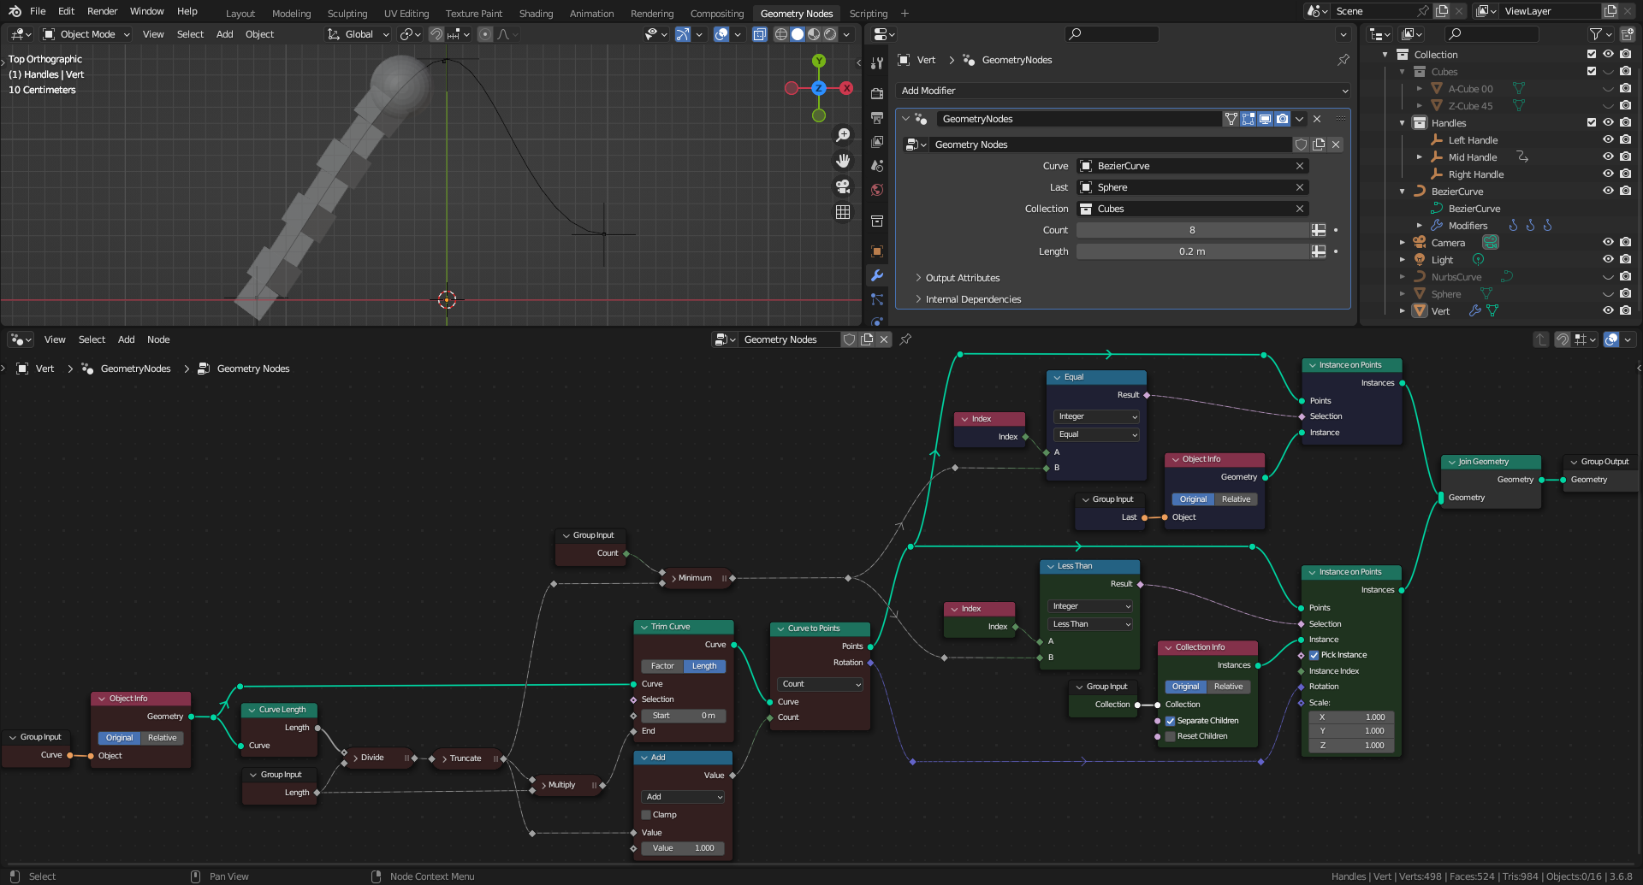Toggle modifier render camera visibility
The height and width of the screenshot is (885, 1643).
tap(1282, 119)
